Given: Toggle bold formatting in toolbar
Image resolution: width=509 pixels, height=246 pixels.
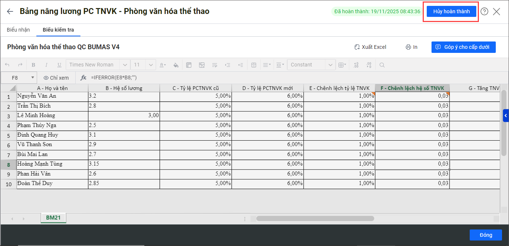Looking at the screenshot, I should point(33,65).
